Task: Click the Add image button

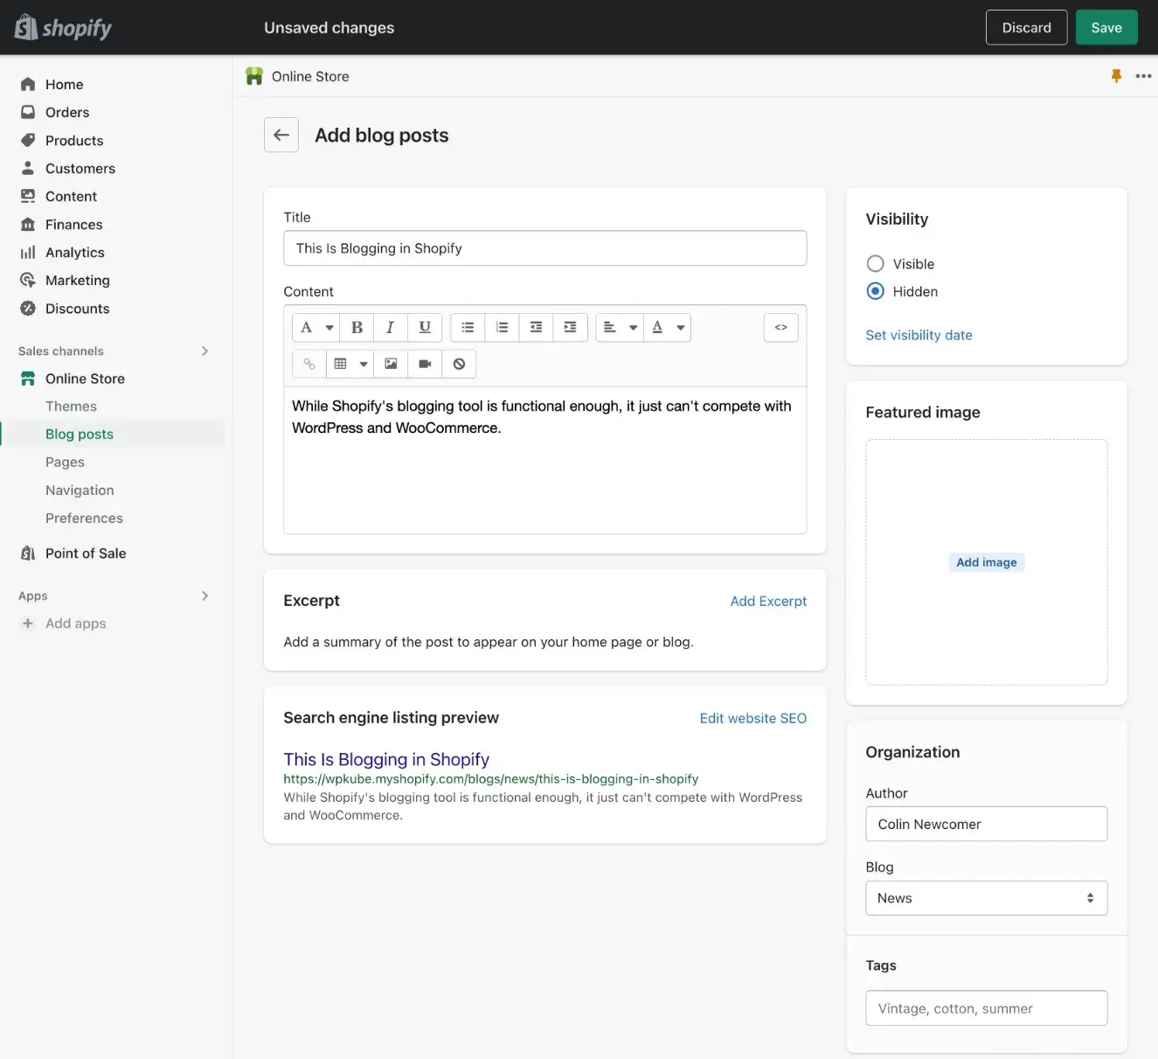Action: coord(987,562)
